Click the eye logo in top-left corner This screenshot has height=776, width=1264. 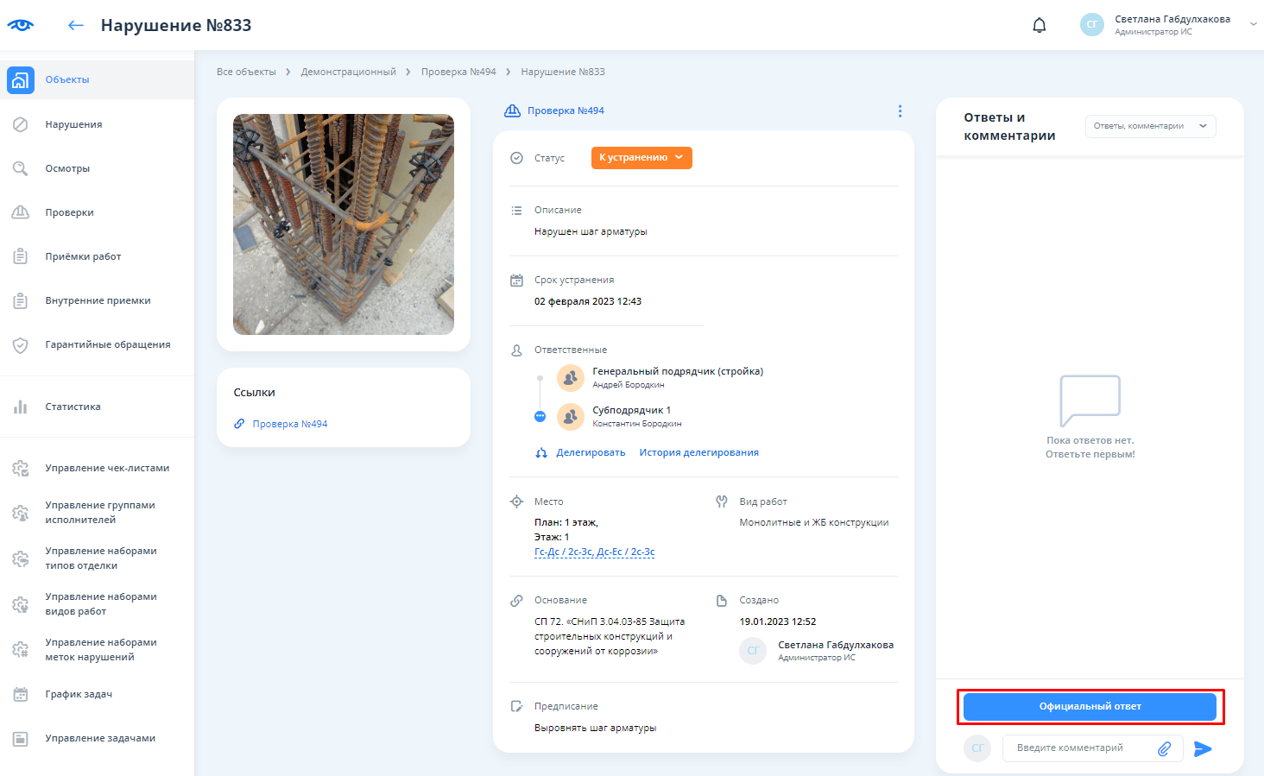[x=21, y=25]
